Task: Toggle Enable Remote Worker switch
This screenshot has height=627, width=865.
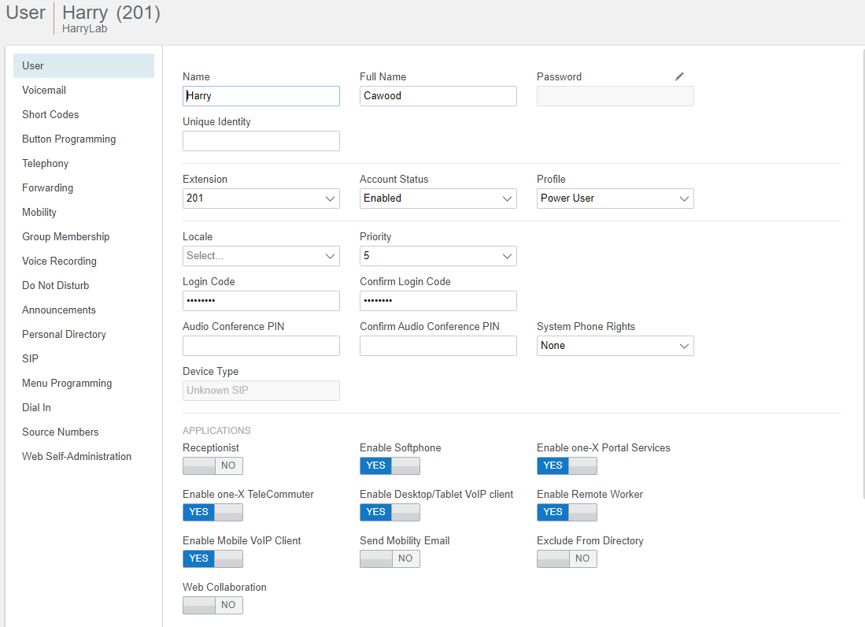Action: tap(567, 512)
